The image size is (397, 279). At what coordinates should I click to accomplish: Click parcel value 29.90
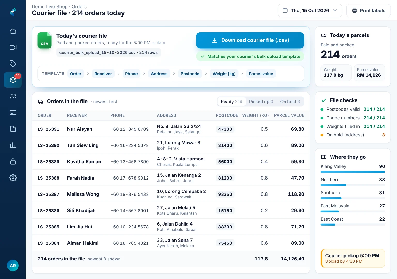click(x=297, y=211)
